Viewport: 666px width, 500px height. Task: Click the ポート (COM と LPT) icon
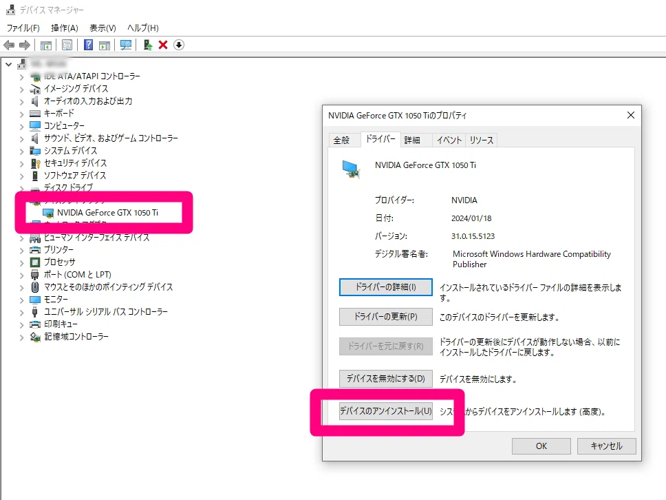pos(35,275)
